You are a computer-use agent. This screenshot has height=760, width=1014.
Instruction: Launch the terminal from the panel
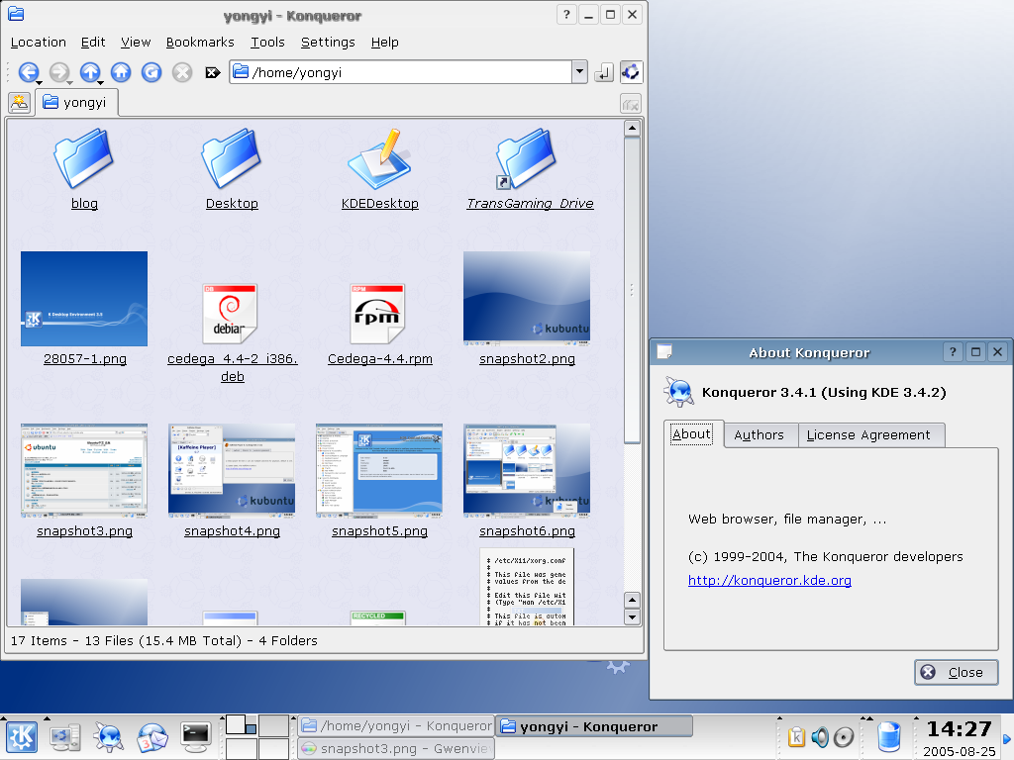[196, 737]
